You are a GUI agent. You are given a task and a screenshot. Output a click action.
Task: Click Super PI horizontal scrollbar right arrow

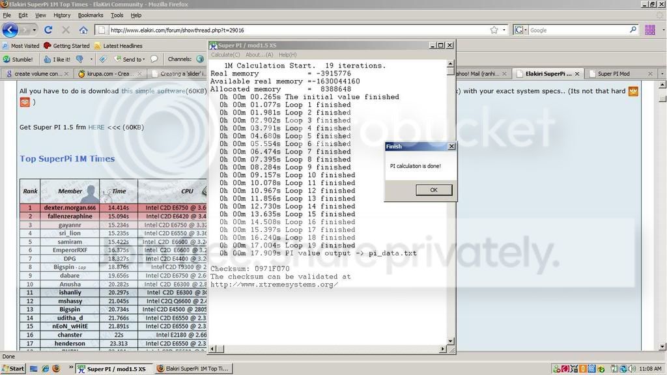[442, 349]
